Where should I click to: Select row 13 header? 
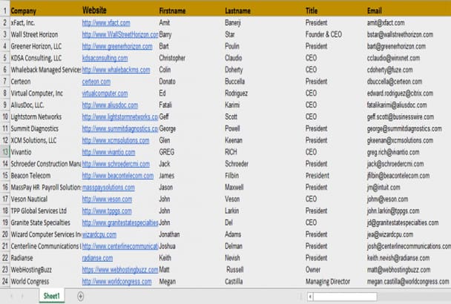pyautogui.click(x=5, y=152)
